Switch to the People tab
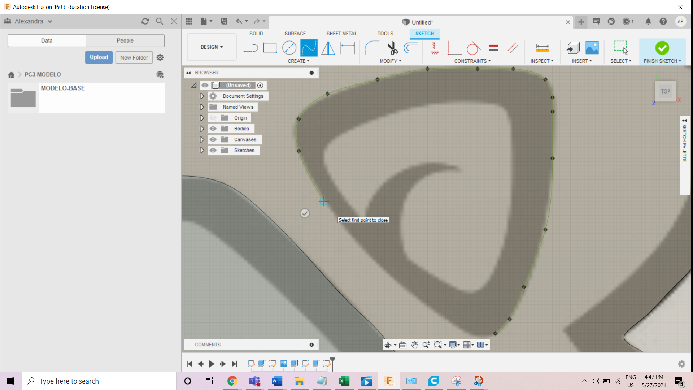The height and width of the screenshot is (390, 693). [x=125, y=40]
